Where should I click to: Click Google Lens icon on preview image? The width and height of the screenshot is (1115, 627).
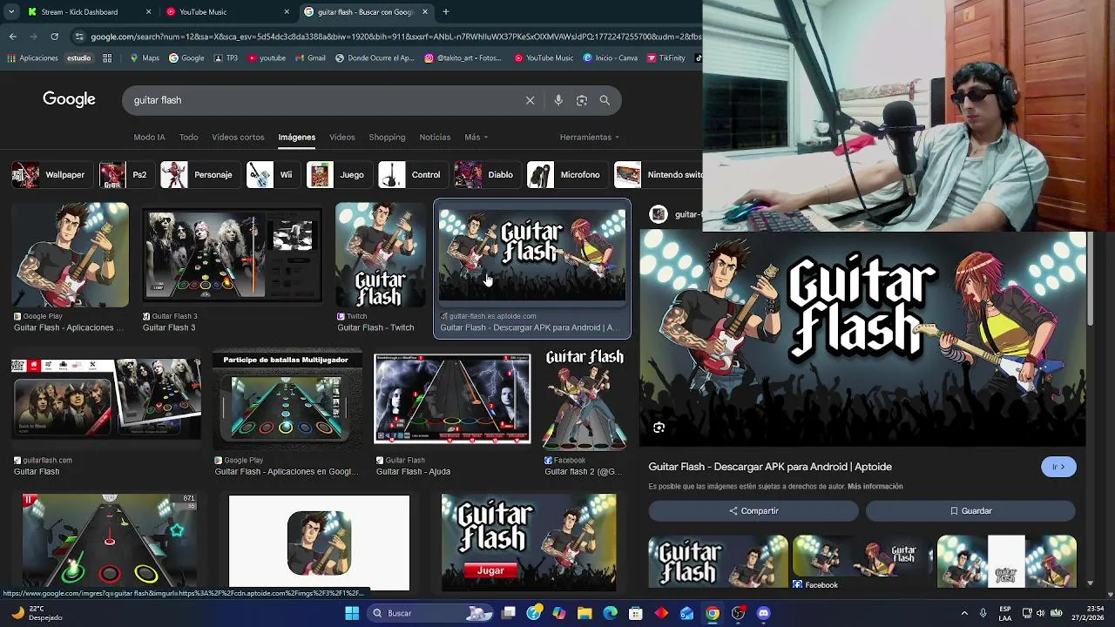pos(659,428)
